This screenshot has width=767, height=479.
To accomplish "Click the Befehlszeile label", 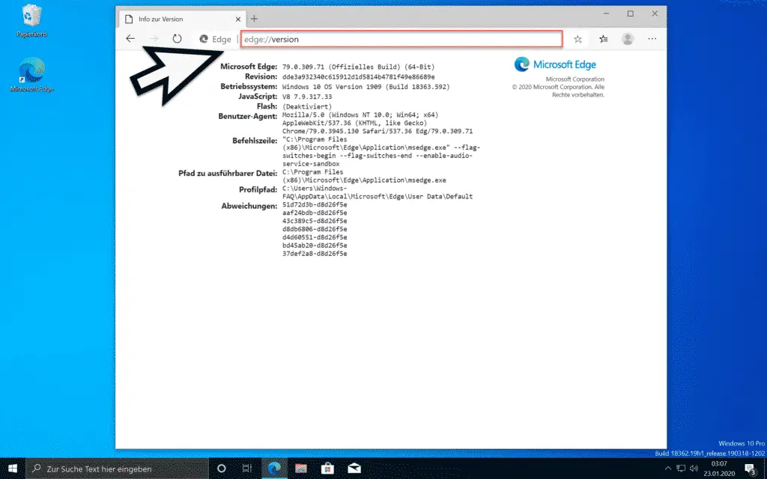I will (255, 141).
